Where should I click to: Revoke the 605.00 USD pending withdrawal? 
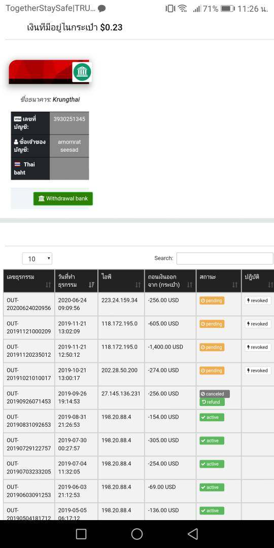pos(258,324)
